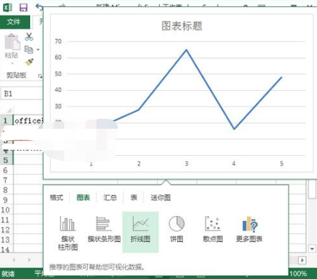Click the Cut scissors icon

coord(29,36)
